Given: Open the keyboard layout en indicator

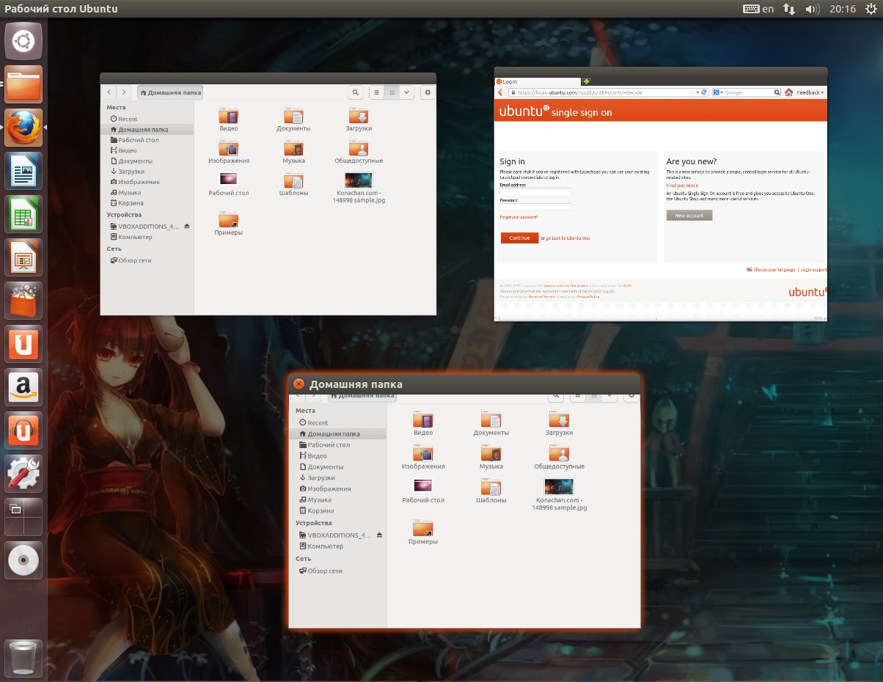Looking at the screenshot, I should click(x=758, y=9).
